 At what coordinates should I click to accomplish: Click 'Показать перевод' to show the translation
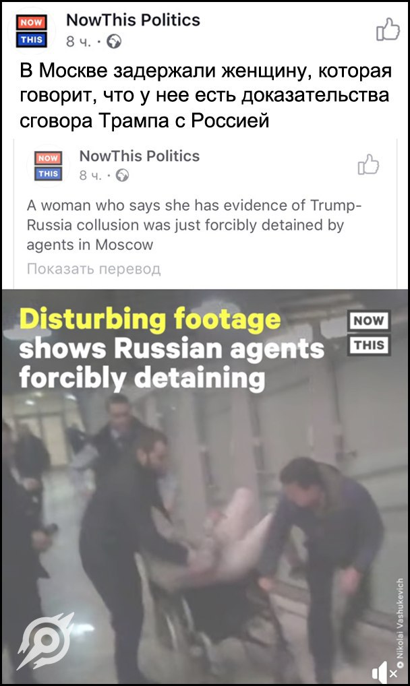pos(94,269)
